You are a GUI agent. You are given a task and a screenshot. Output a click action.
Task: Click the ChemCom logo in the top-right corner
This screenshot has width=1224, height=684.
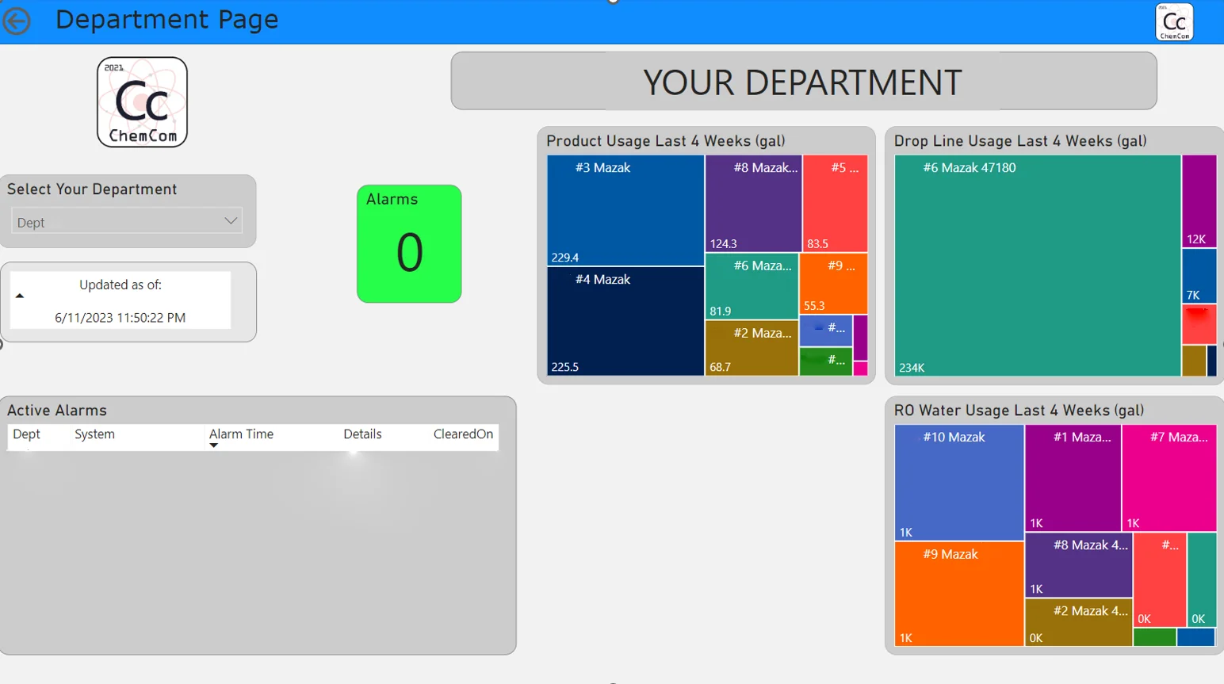click(x=1172, y=21)
